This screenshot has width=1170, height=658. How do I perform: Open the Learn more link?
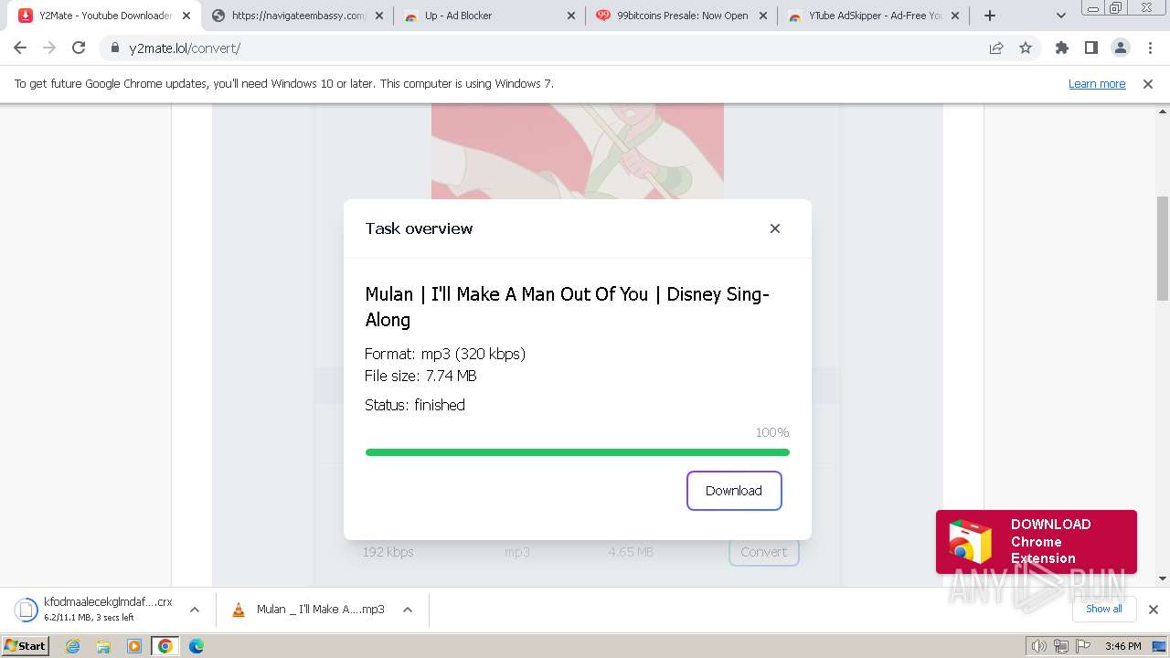[x=1097, y=83]
